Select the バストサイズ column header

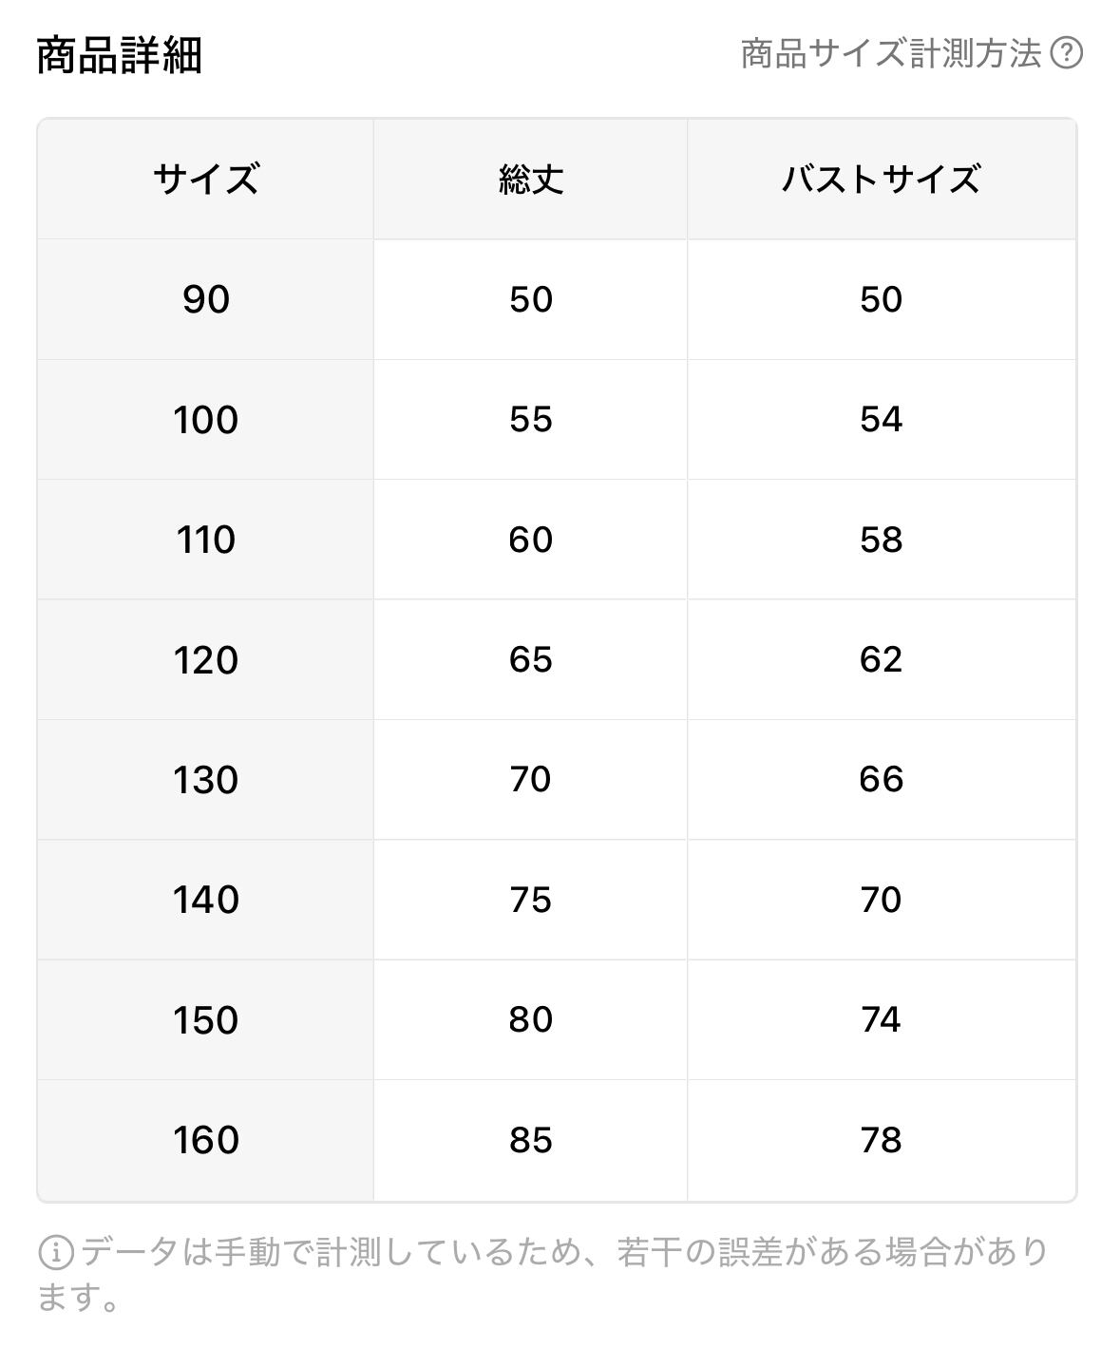pos(881,179)
